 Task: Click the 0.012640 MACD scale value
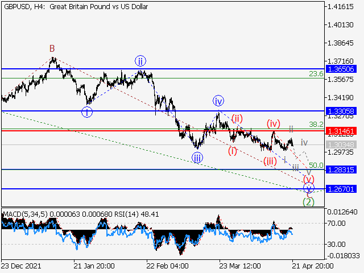342,212
